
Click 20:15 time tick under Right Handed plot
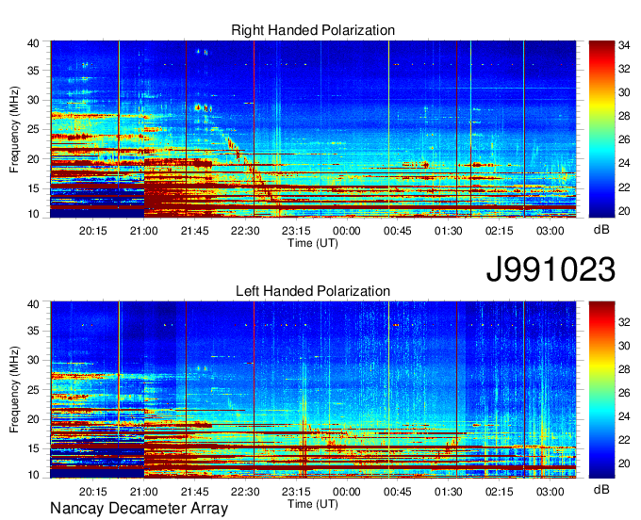(x=92, y=231)
